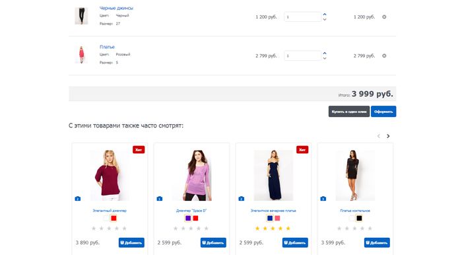This screenshot has height=255, width=460.
Task: Click the Хит badge on Элегантный джемпер
Action: (139, 150)
